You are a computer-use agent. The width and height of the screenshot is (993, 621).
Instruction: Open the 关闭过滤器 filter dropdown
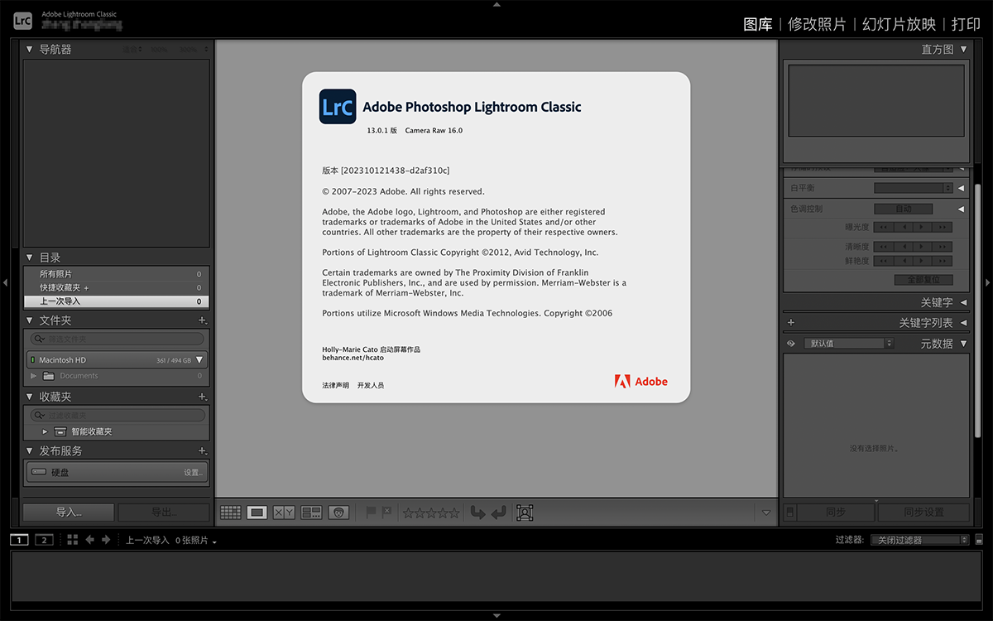919,540
